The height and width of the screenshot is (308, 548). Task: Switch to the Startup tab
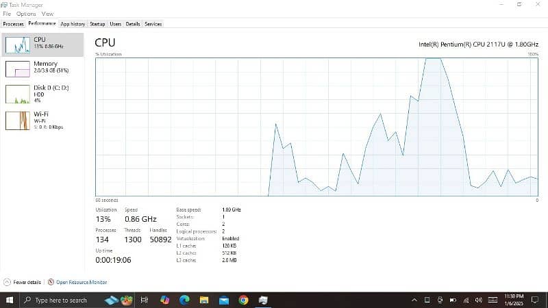[x=97, y=24]
